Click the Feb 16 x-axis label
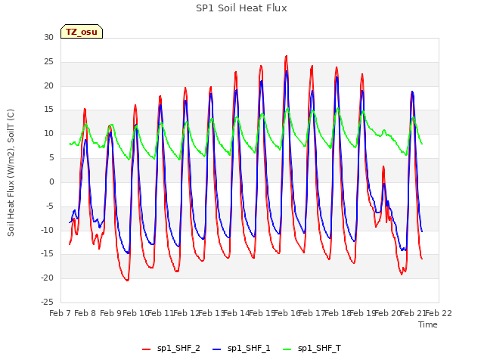Viewport: 484px width, 363px height. point(287,313)
